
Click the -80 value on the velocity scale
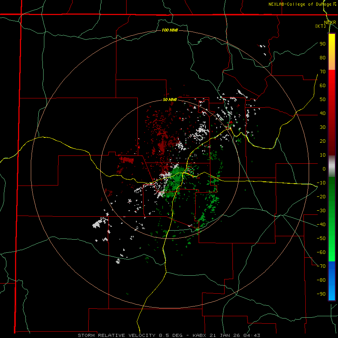(321, 280)
